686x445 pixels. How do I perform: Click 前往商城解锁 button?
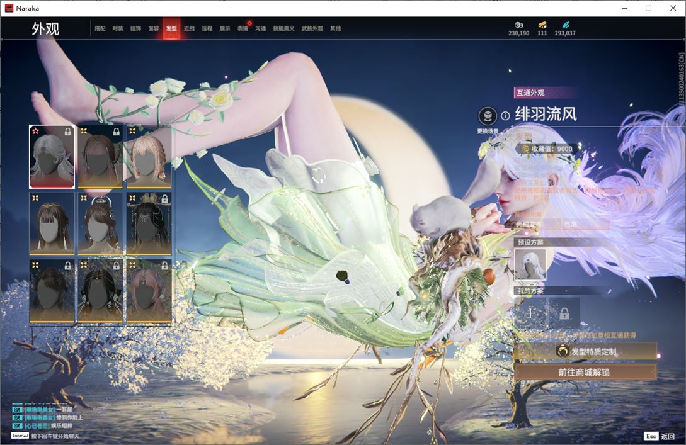585,373
